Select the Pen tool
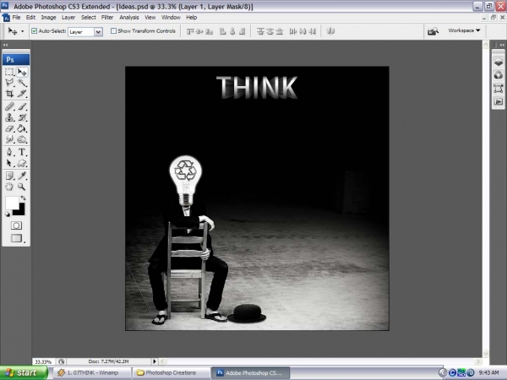 tap(9, 152)
